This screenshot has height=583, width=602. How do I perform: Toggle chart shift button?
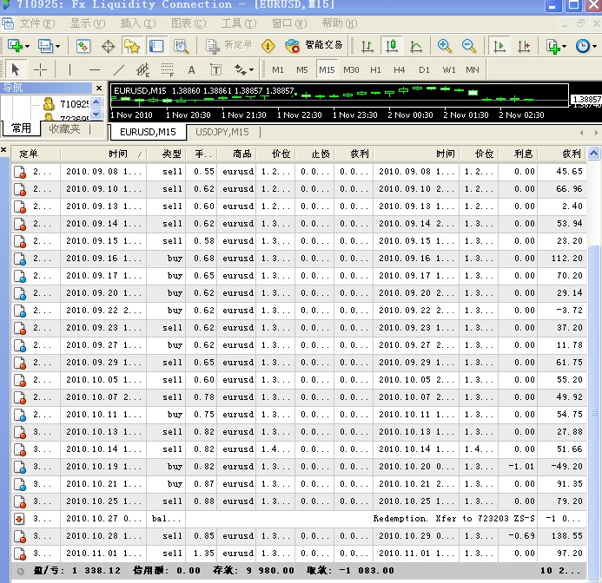coord(524,46)
